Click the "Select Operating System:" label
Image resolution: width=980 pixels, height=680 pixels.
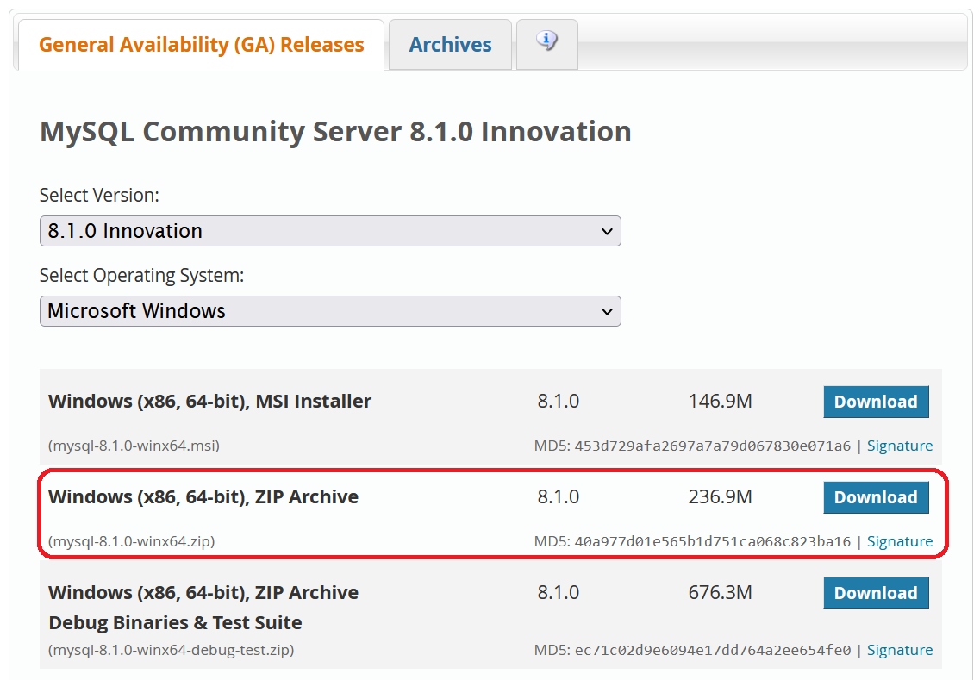click(142, 275)
